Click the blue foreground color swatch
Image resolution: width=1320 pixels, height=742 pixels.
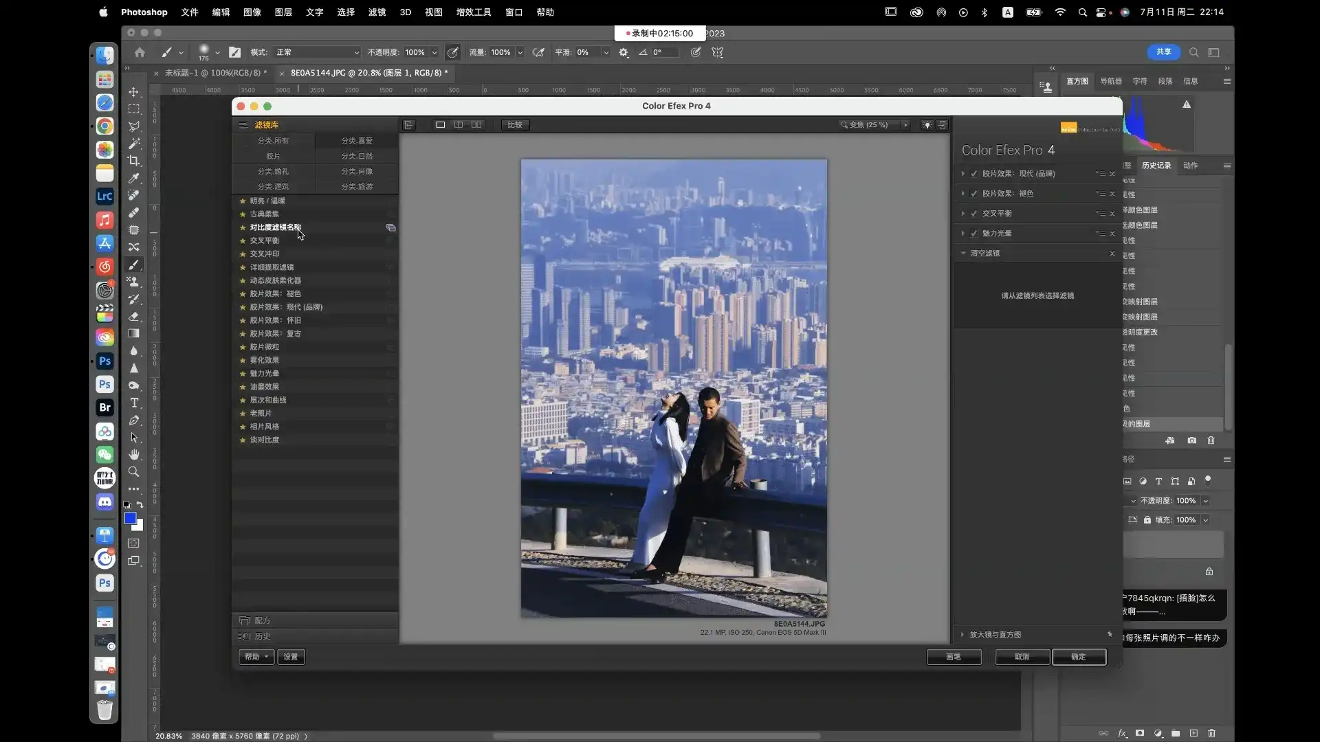click(130, 519)
